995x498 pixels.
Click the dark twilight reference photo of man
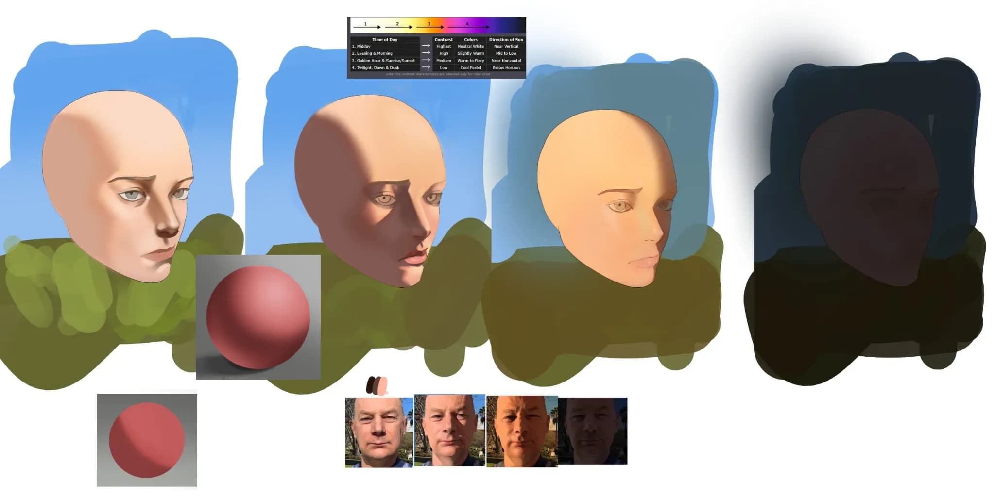(593, 431)
